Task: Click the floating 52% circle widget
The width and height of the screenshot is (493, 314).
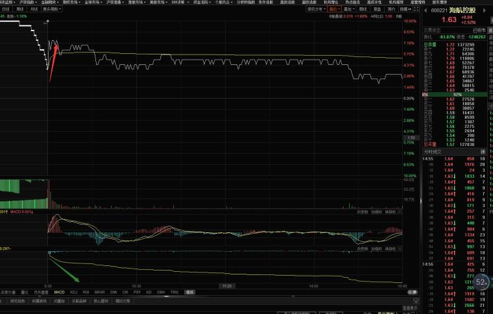Action: click(x=481, y=282)
